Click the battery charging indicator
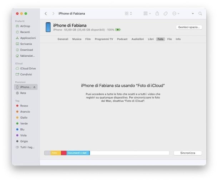The image size is (218, 181). [118, 30]
